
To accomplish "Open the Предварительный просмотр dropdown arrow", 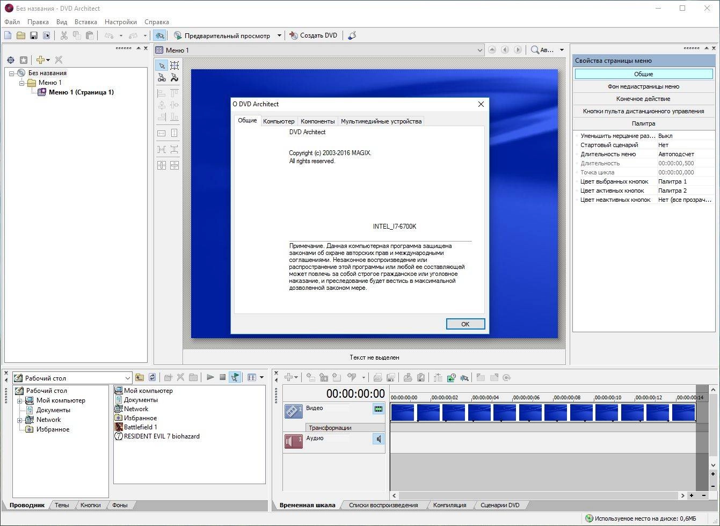I will (279, 35).
